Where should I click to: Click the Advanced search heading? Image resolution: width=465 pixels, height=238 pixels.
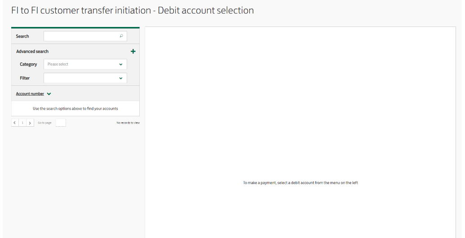pos(32,51)
